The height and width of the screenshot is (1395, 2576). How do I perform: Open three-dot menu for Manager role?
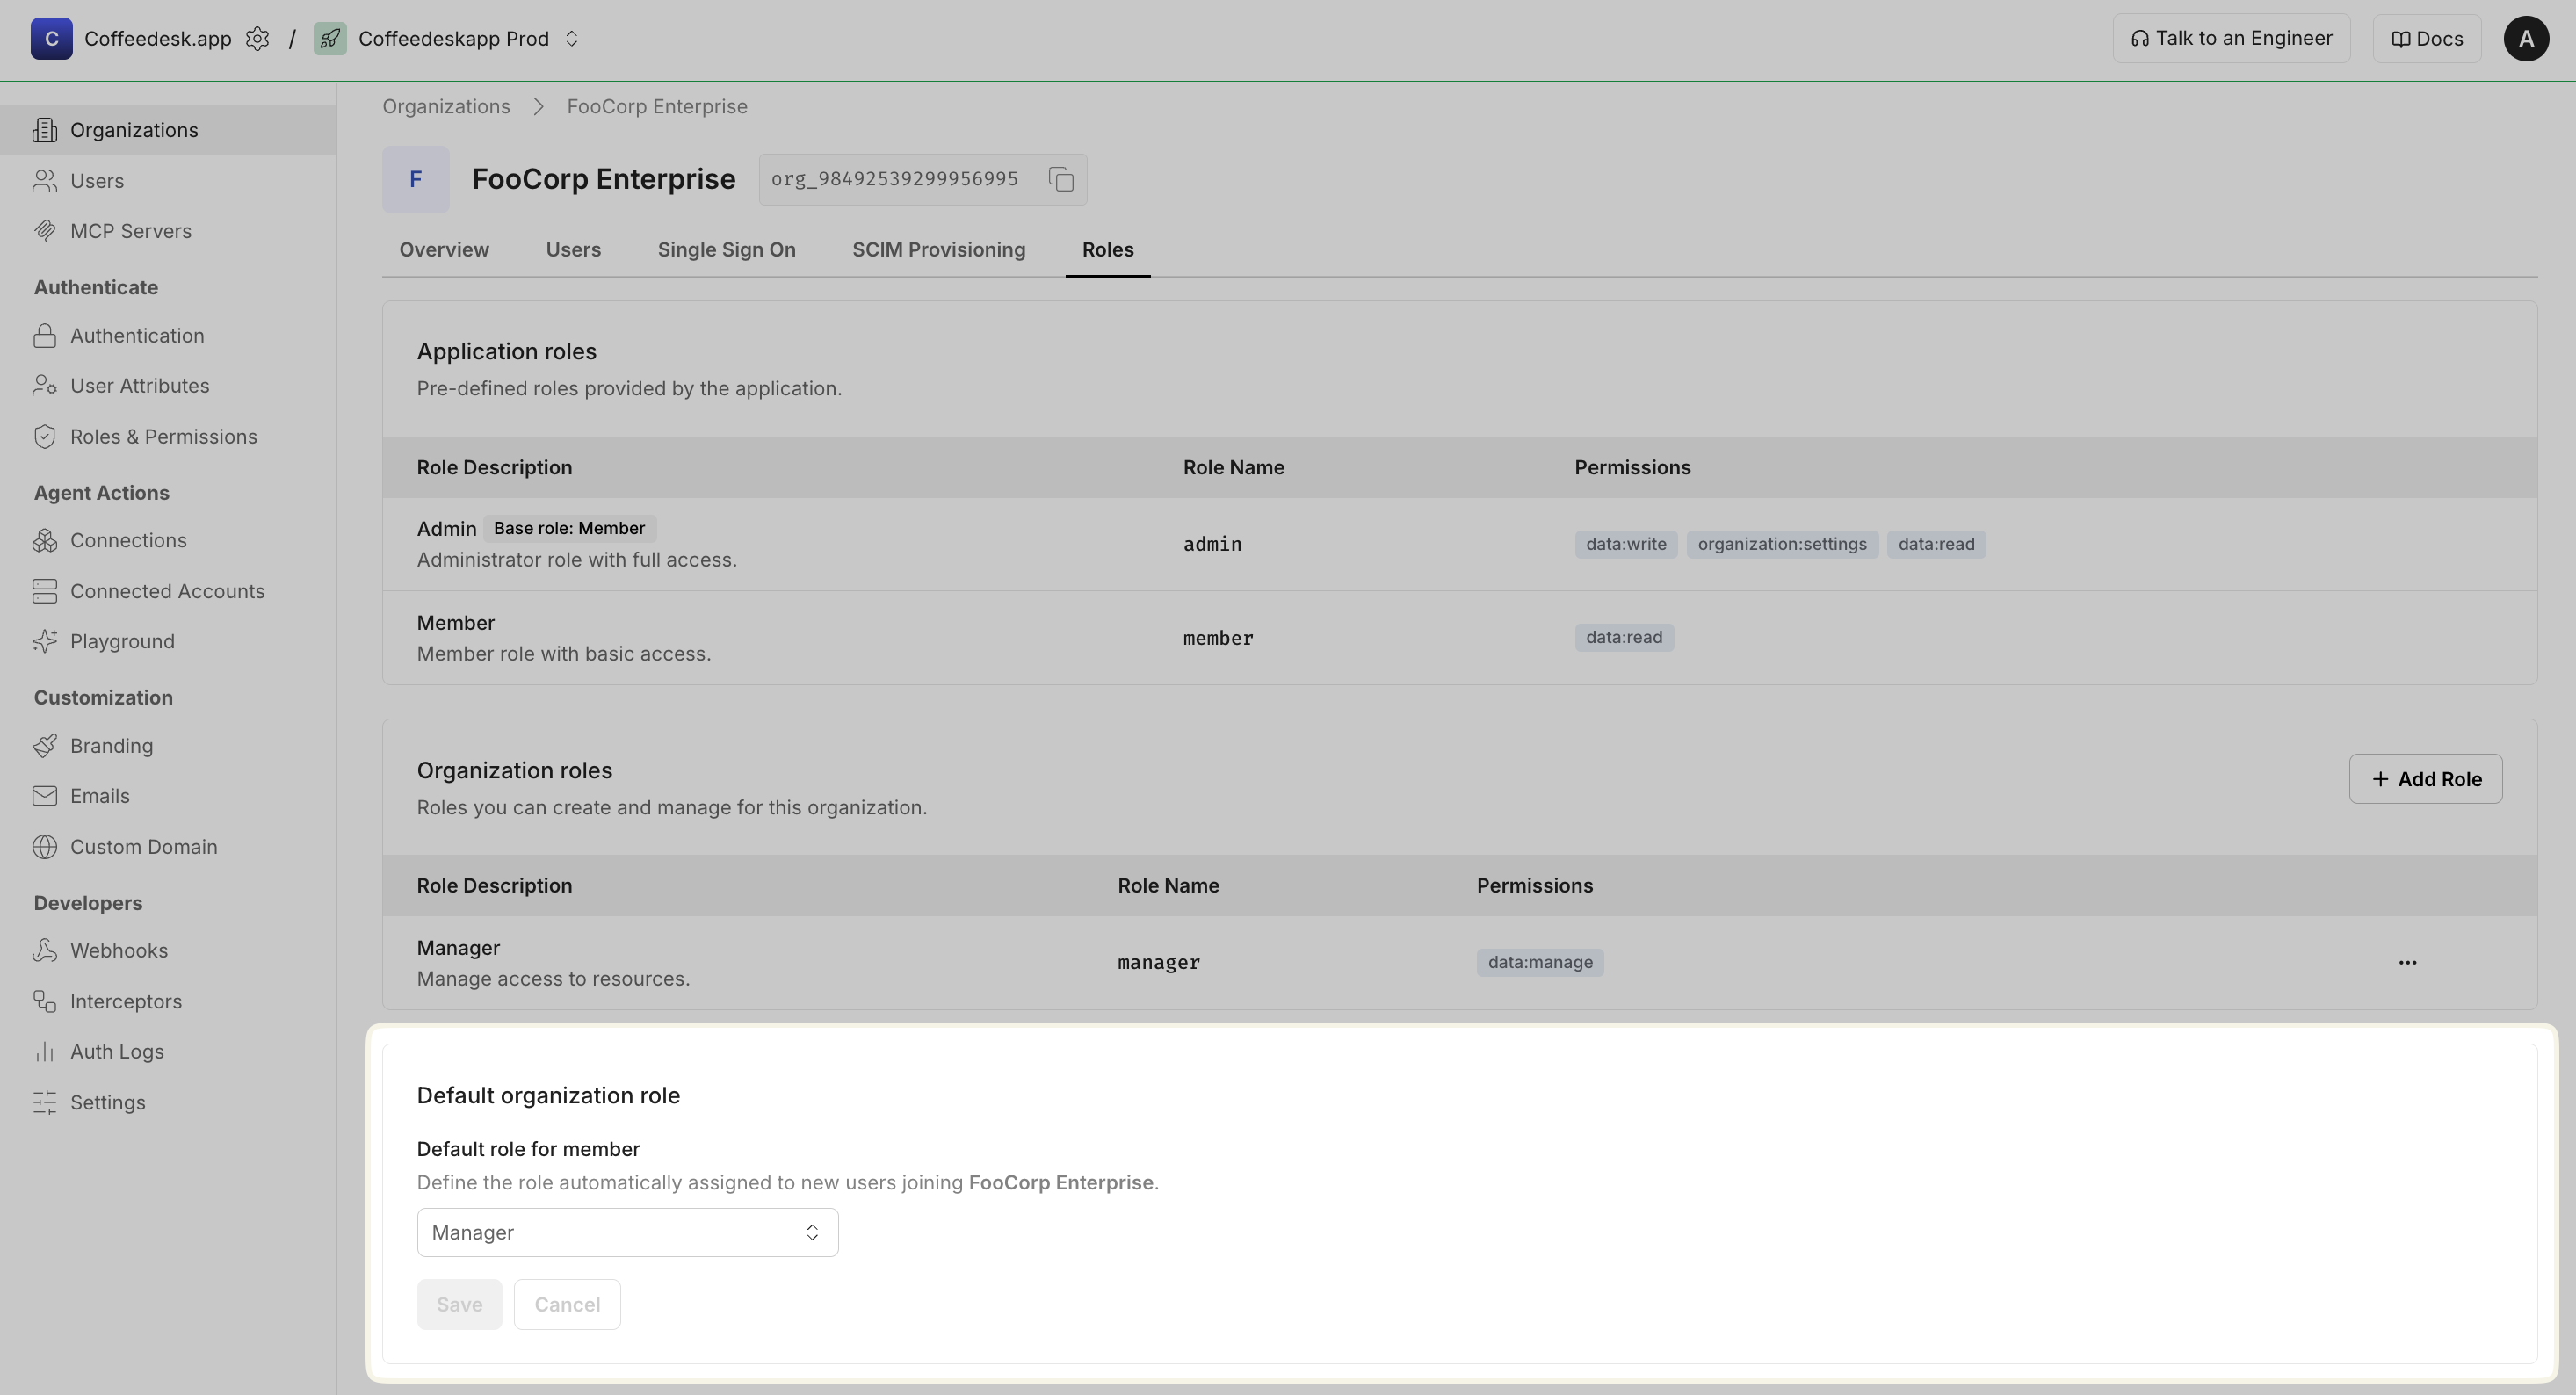2407,962
